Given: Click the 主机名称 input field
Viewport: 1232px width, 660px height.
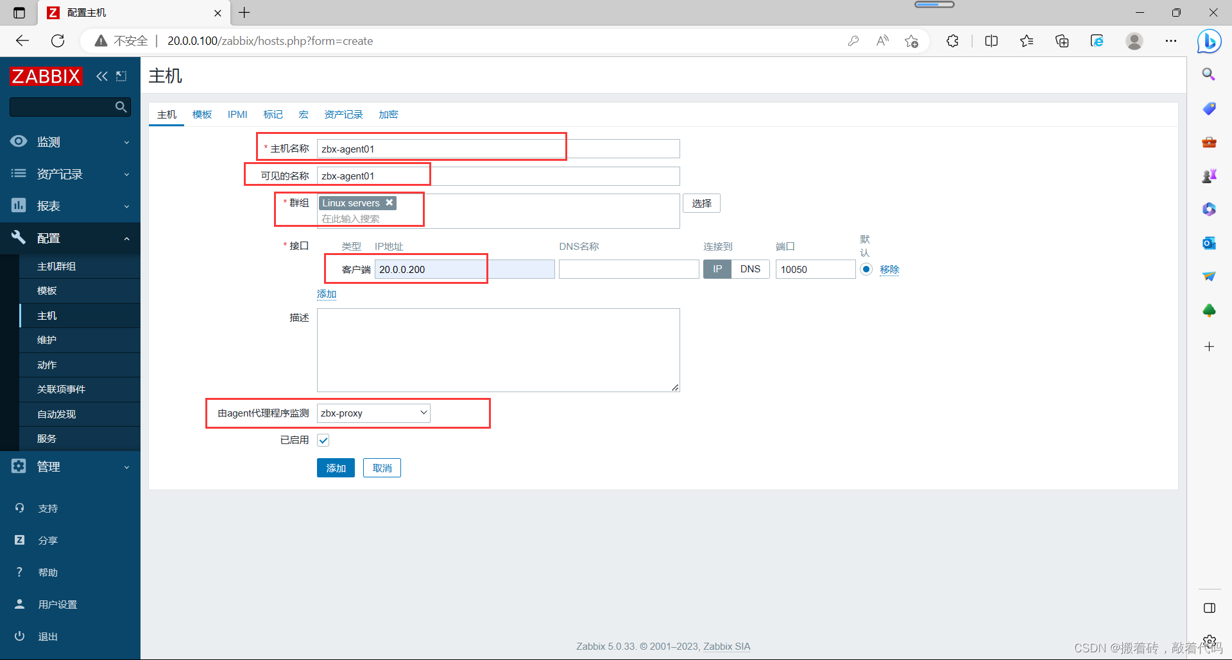Looking at the screenshot, I should point(499,149).
